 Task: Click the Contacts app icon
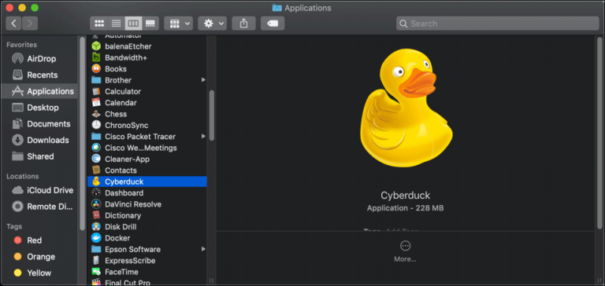tap(96, 170)
